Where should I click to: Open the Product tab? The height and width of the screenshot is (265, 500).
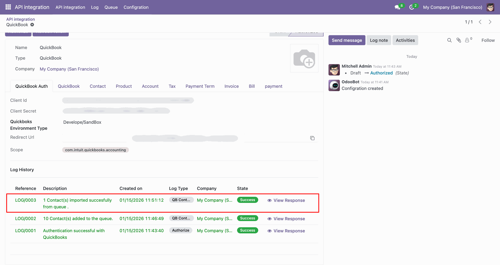click(x=124, y=86)
